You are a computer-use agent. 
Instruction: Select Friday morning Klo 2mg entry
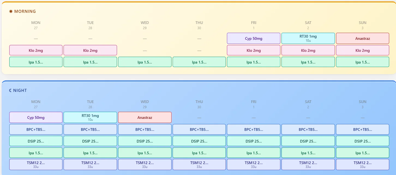(x=254, y=50)
